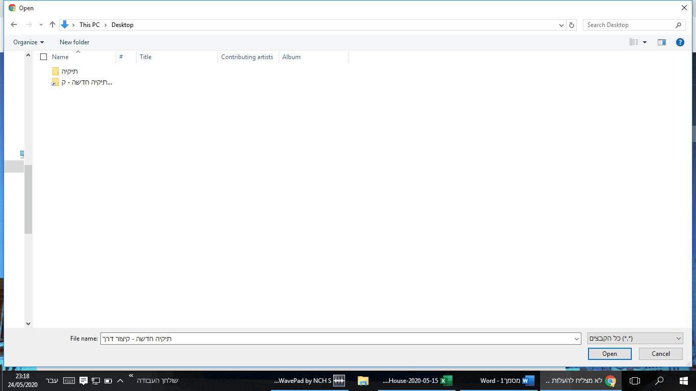Open the שולחן העבודה taskbar toolbar
Image resolution: width=696 pixels, height=391 pixels.
click(157, 380)
